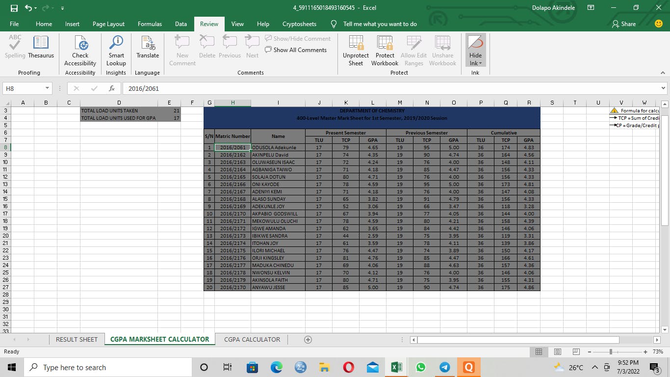Image resolution: width=670 pixels, height=377 pixels.
Task: Click Protect Workbook
Action: (385, 51)
